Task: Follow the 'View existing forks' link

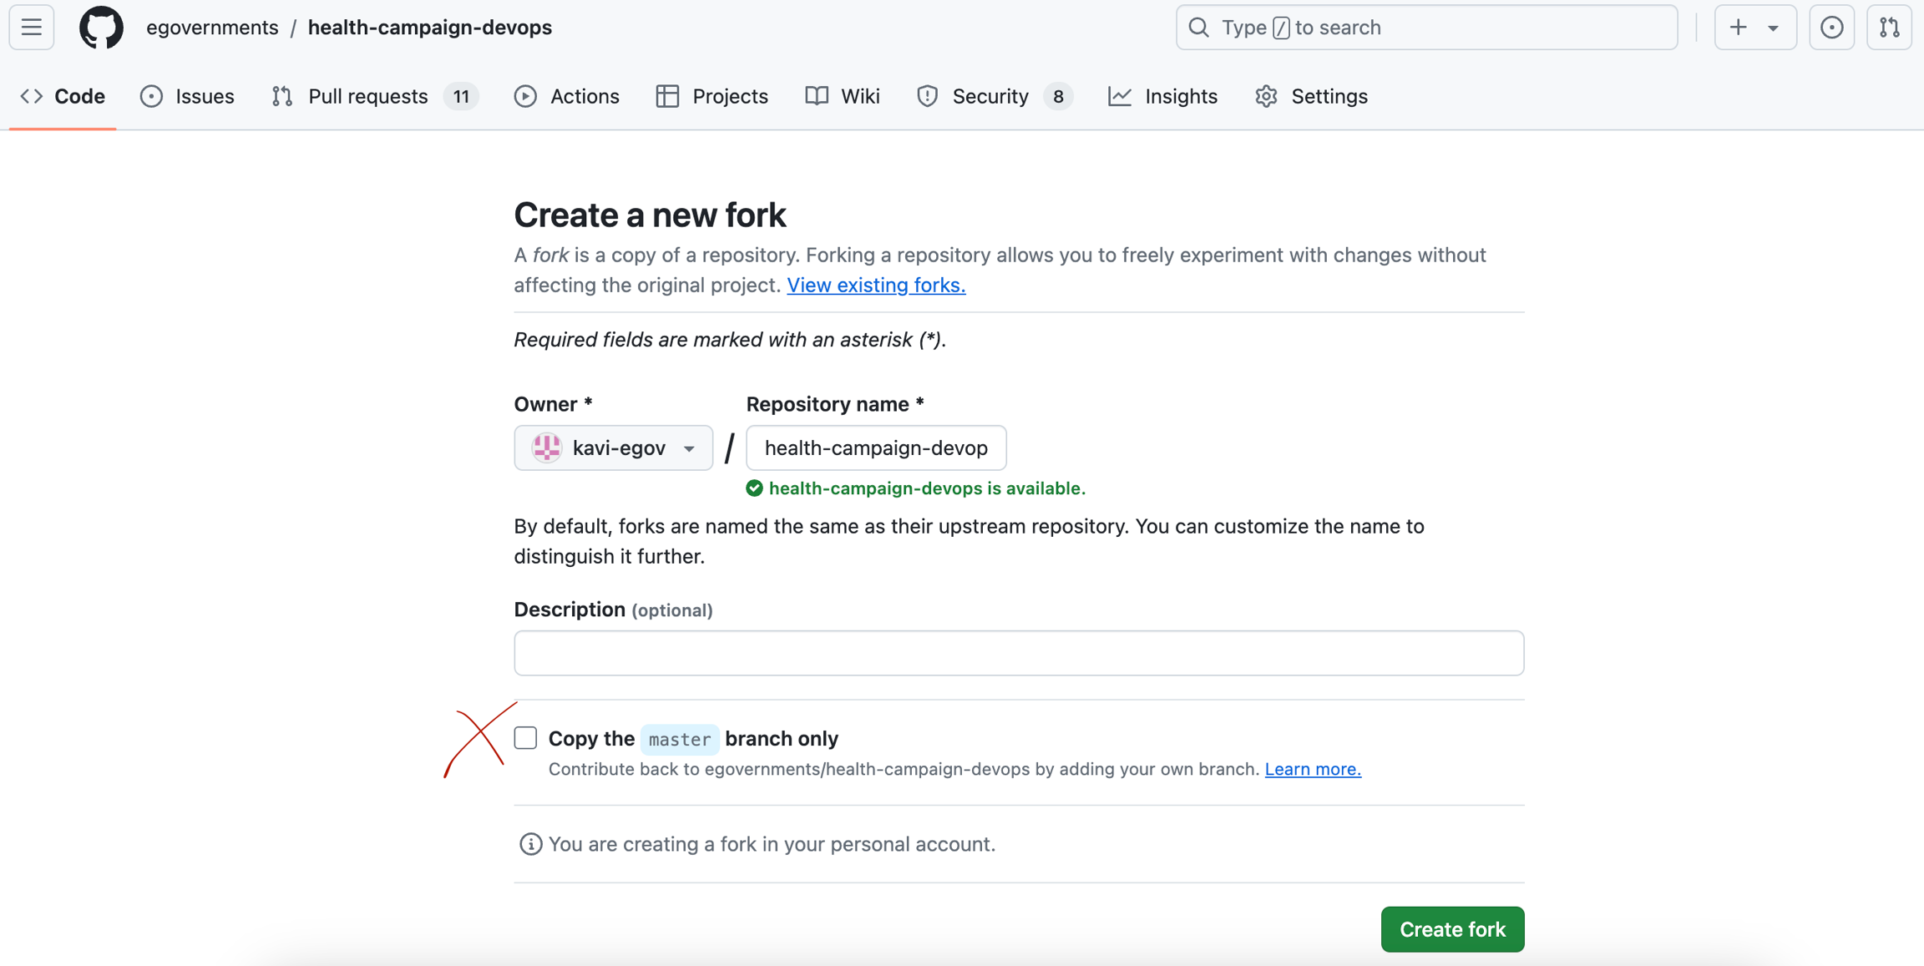Action: 876,285
